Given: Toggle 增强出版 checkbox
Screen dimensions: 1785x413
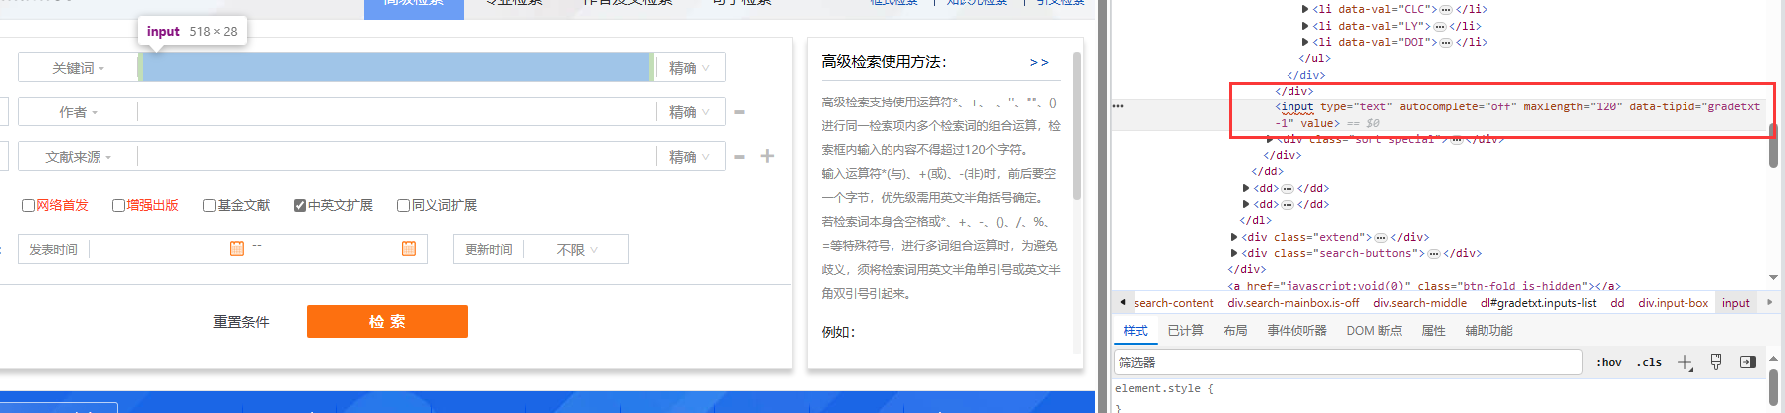Looking at the screenshot, I should pyautogui.click(x=118, y=206).
